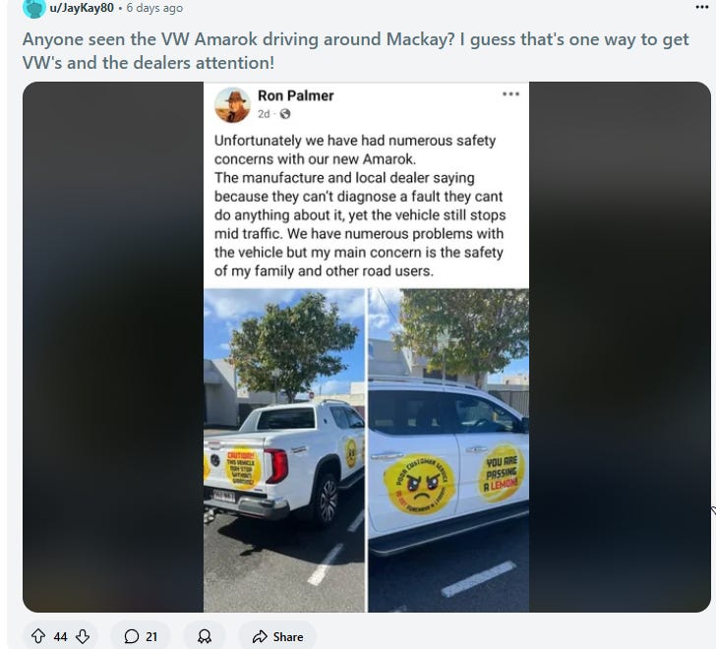Click the 'You are passing a lemon' sticker
The width and height of the screenshot is (716, 649).
(x=502, y=473)
